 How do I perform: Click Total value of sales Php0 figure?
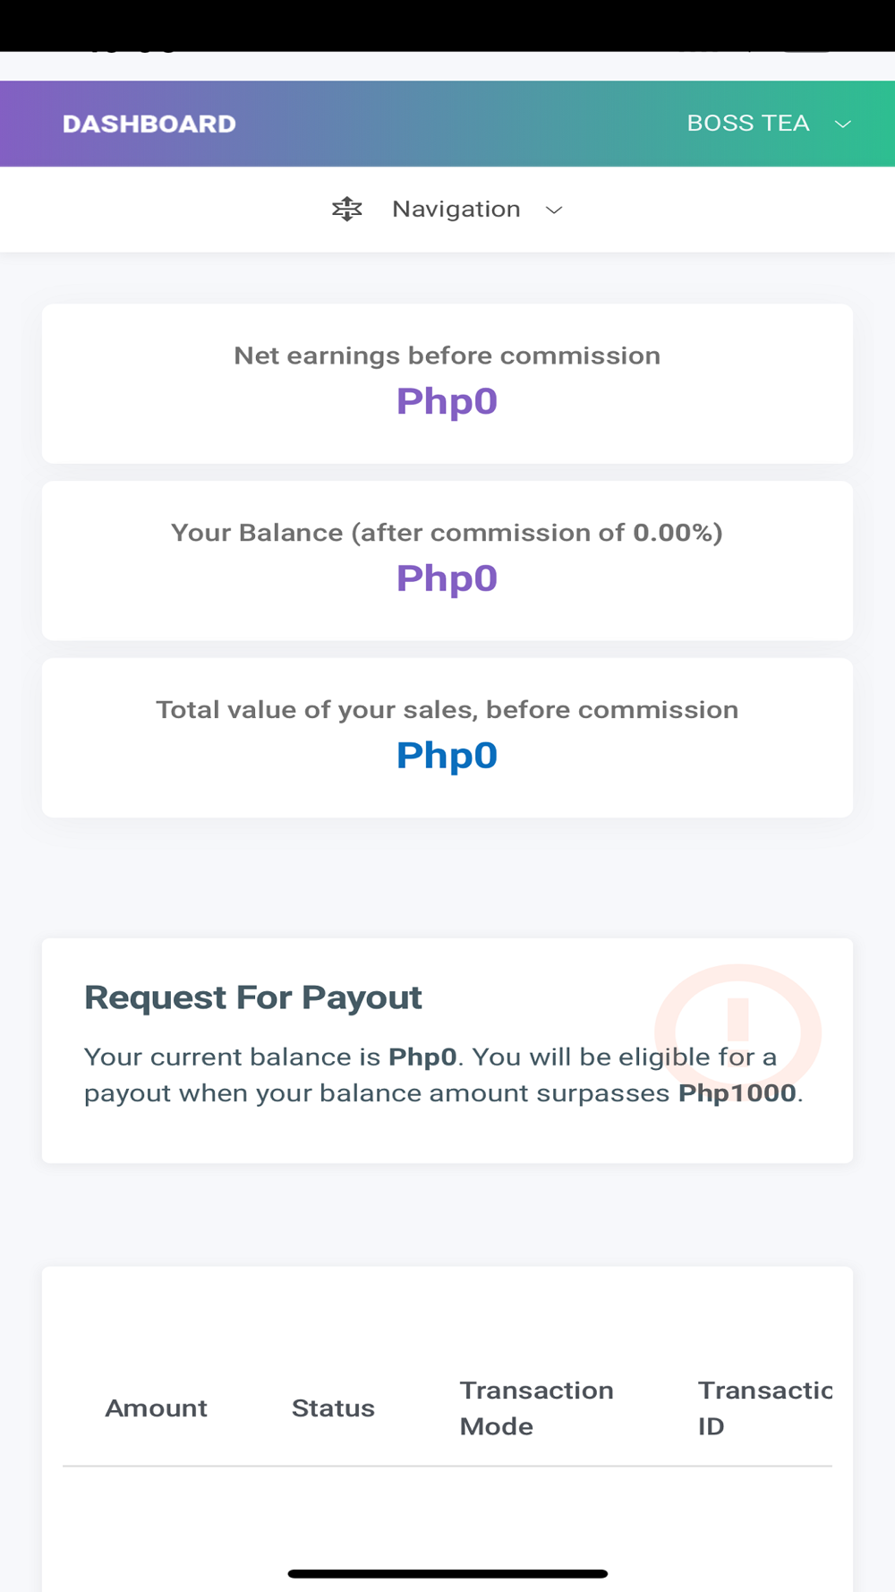pyautogui.click(x=447, y=756)
